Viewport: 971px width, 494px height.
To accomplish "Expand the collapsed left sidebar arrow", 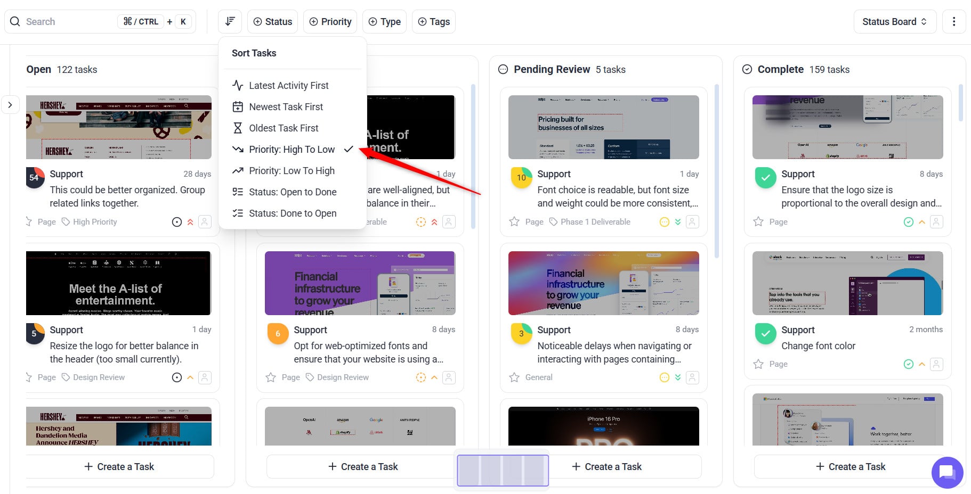I will pyautogui.click(x=10, y=105).
